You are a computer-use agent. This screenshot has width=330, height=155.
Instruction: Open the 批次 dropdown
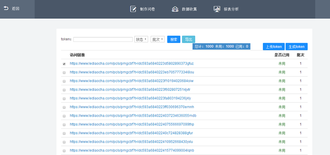tap(158, 39)
